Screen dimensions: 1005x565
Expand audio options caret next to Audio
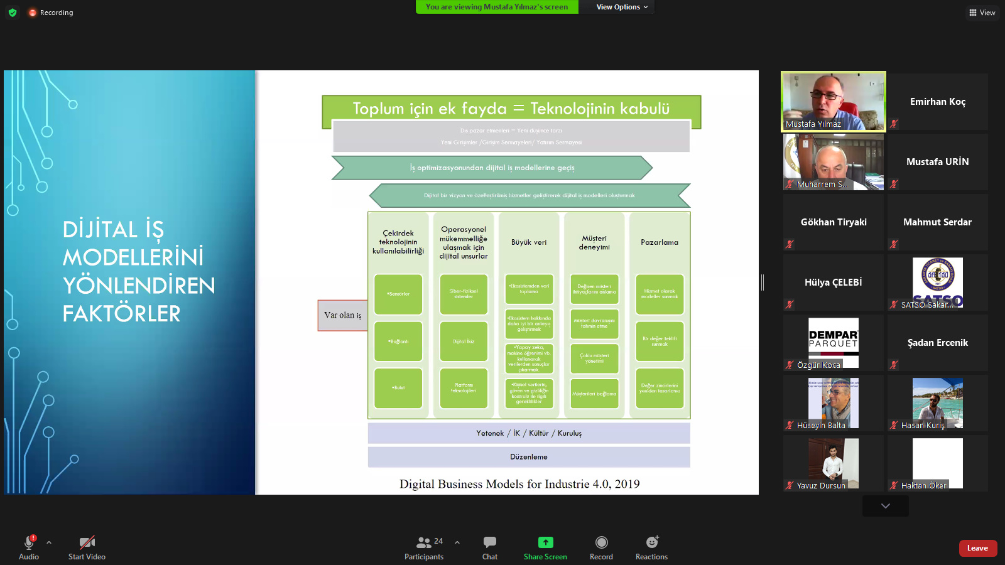[49, 542]
